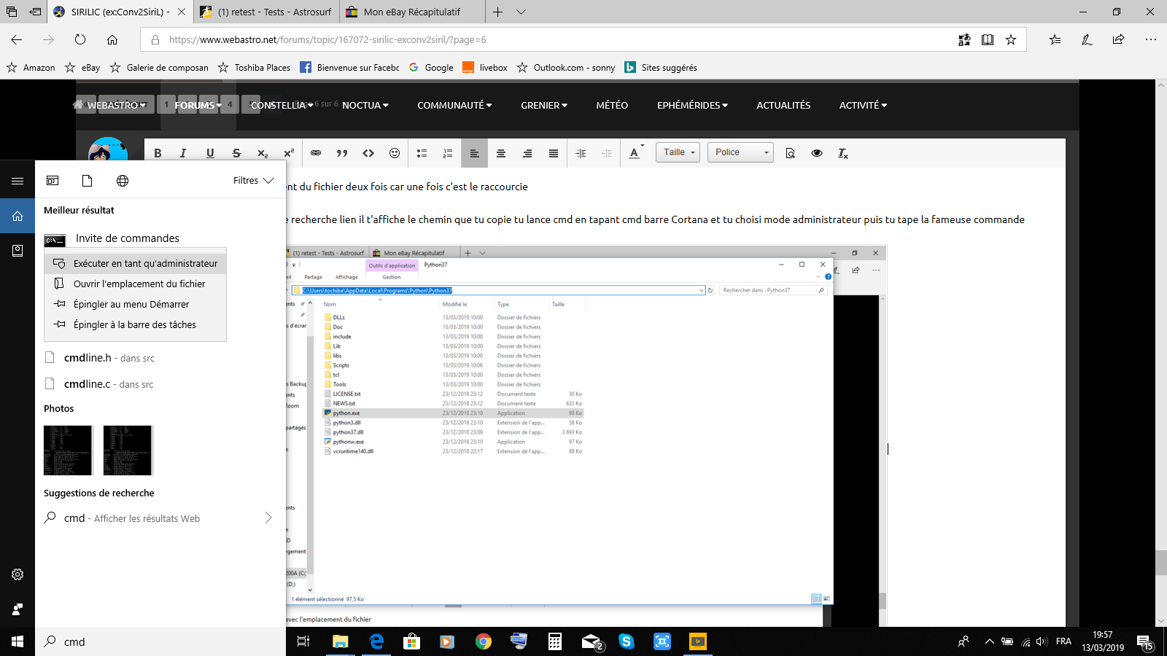Viewport: 1167px width, 656px height.
Task: Filter search results by documents icon
Action: [x=88, y=181]
